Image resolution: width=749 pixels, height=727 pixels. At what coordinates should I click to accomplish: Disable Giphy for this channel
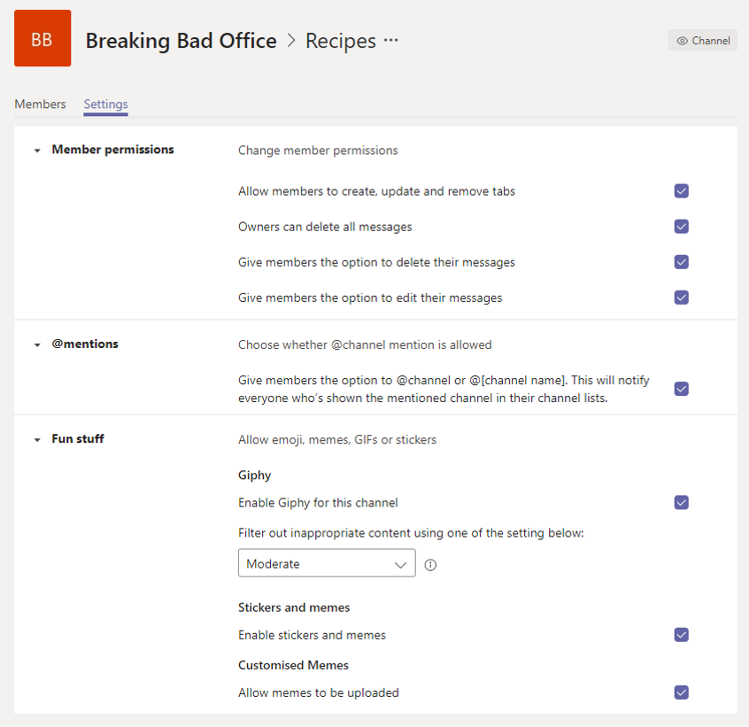click(681, 502)
